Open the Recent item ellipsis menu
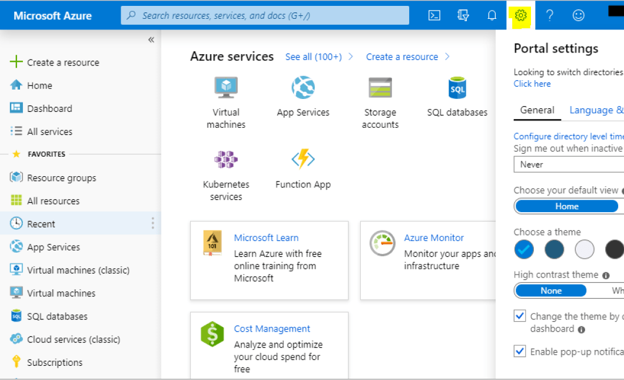The width and height of the screenshot is (624, 380). pyautogui.click(x=152, y=223)
